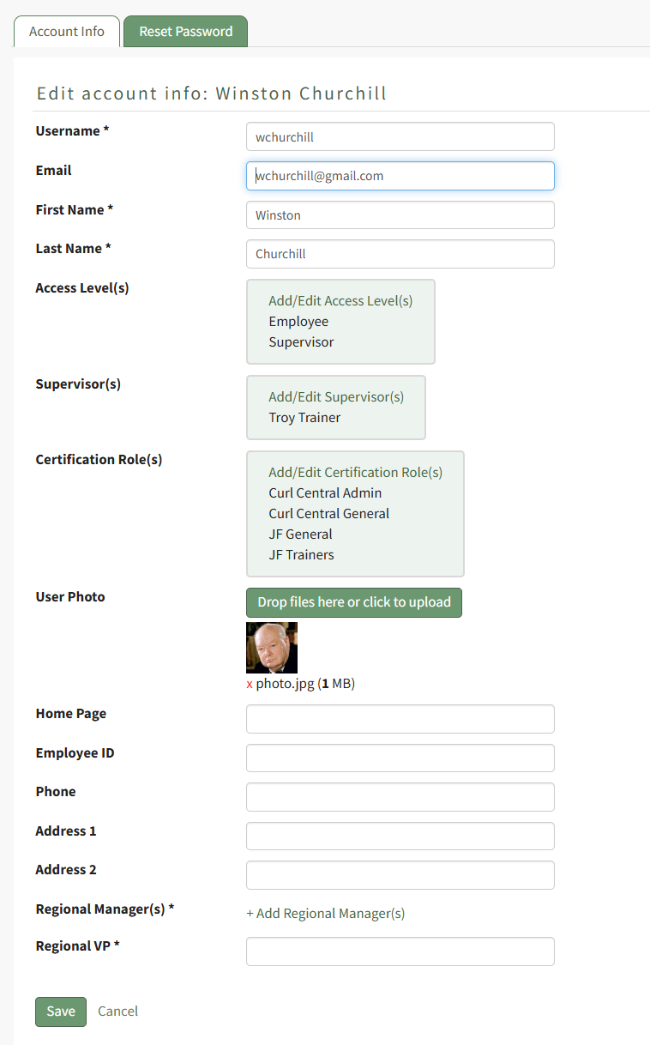Open Add/Edit Certification Role(s)
This screenshot has height=1045, width=650.
[355, 473]
